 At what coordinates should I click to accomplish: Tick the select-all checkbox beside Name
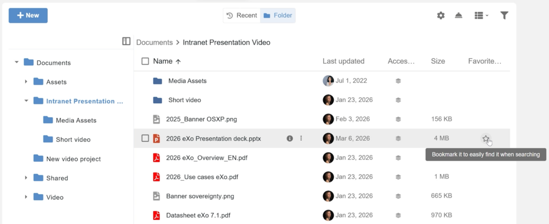pos(145,61)
